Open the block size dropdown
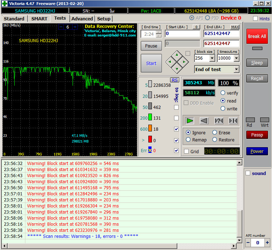Screen dimensions: 272x250 click(x=212, y=58)
